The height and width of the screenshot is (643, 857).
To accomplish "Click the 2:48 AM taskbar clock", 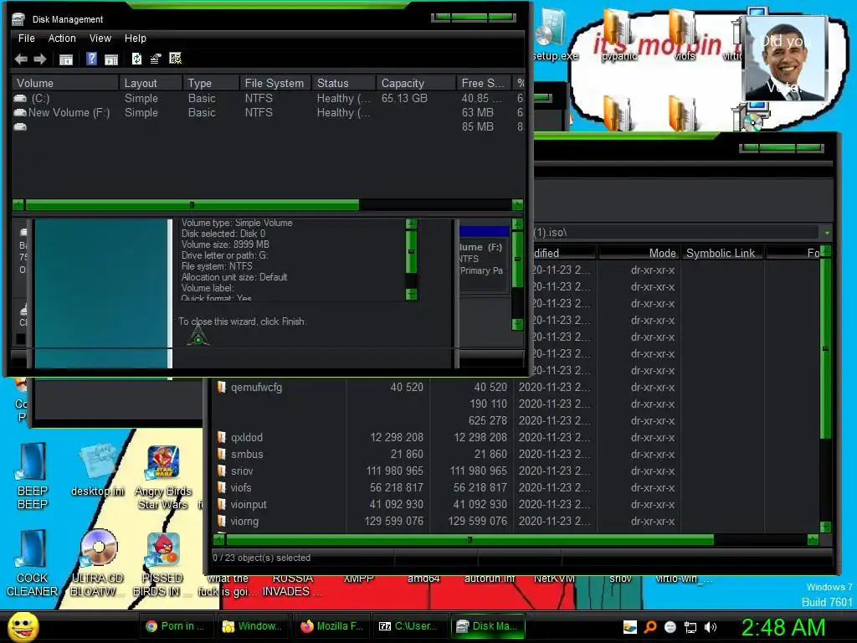I will pos(783,627).
